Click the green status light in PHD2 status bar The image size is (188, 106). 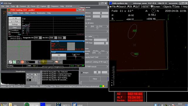[83, 66]
